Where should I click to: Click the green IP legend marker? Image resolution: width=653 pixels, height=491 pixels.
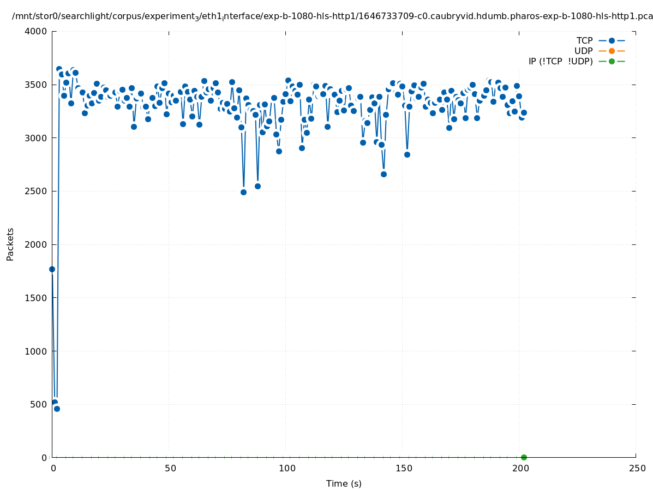tap(611, 61)
